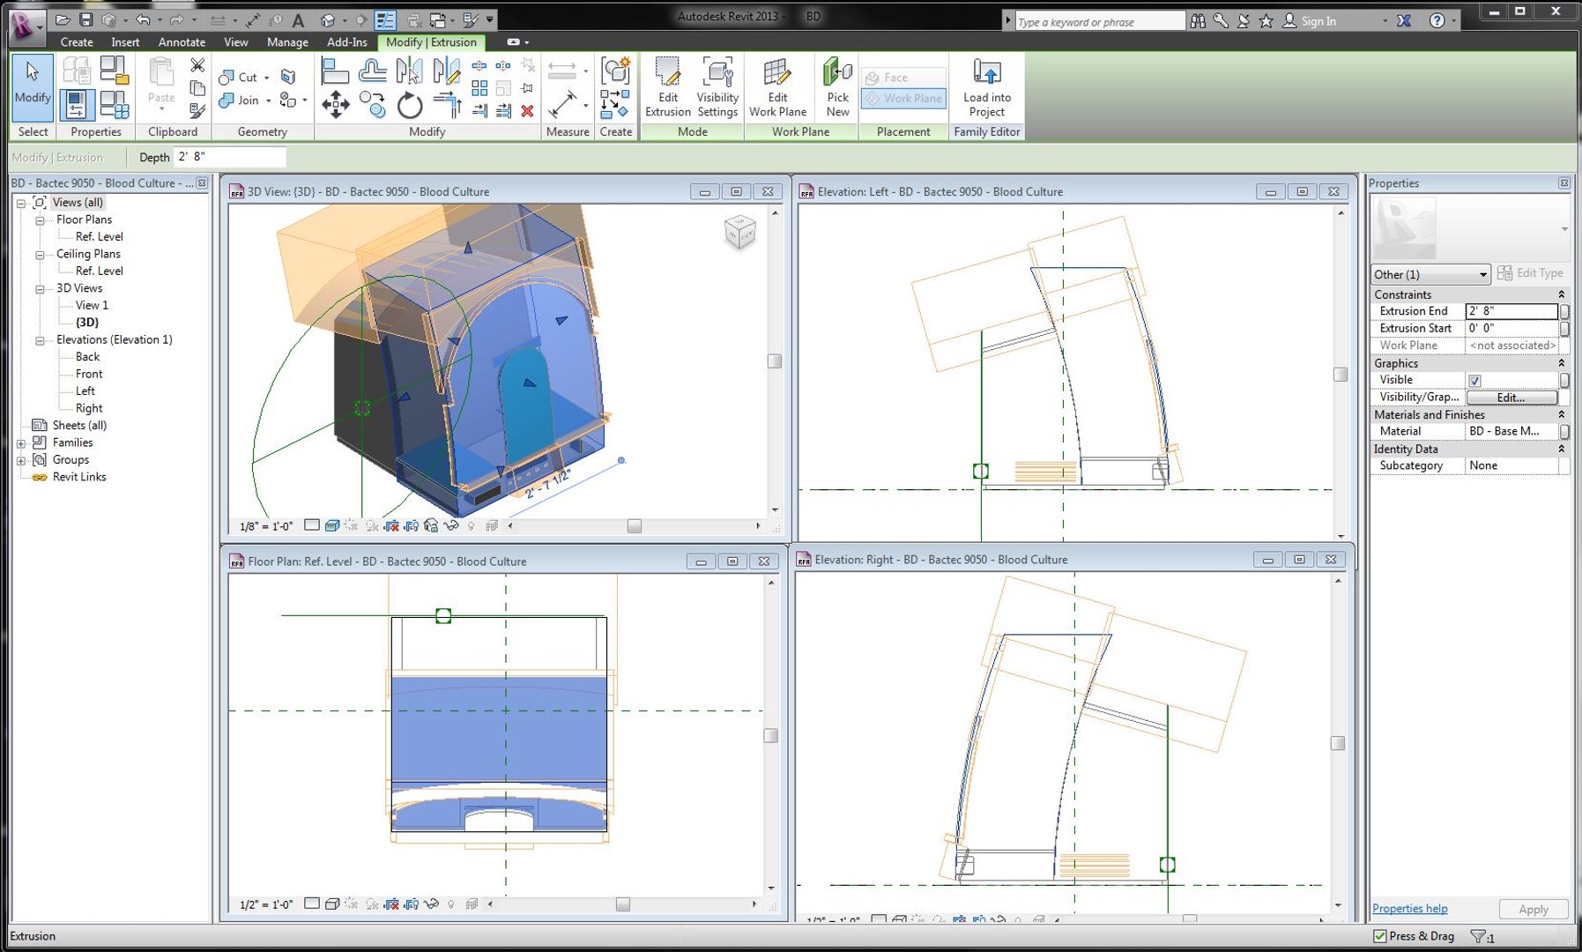Click the keyword search field
The height and width of the screenshot is (952, 1582).
[1099, 21]
